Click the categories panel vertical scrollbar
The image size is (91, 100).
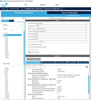click(24, 48)
